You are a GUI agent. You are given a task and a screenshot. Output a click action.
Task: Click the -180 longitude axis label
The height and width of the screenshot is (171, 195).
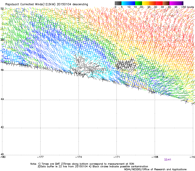[x=3, y=157]
